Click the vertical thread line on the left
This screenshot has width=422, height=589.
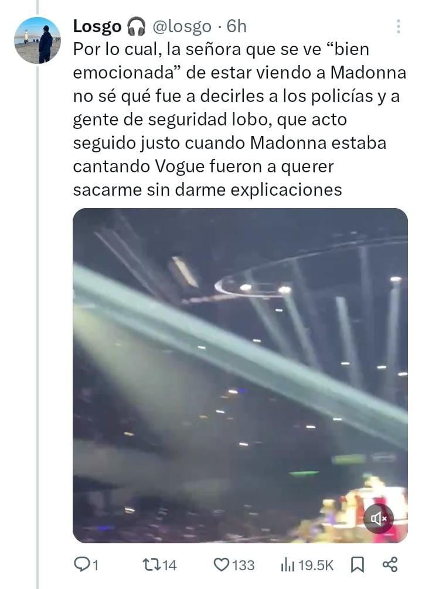click(37, 326)
